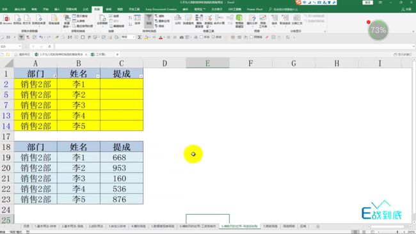Click the Text to Columns icon

click(x=178, y=20)
